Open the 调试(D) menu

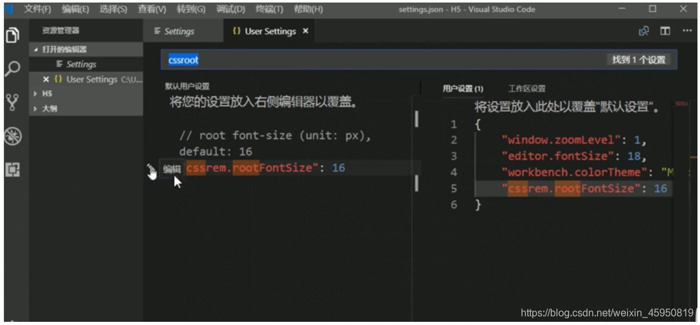point(231,9)
